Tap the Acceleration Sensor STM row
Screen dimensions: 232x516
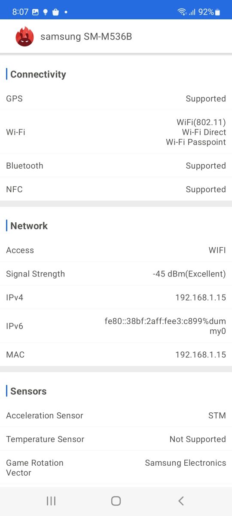[116, 415]
